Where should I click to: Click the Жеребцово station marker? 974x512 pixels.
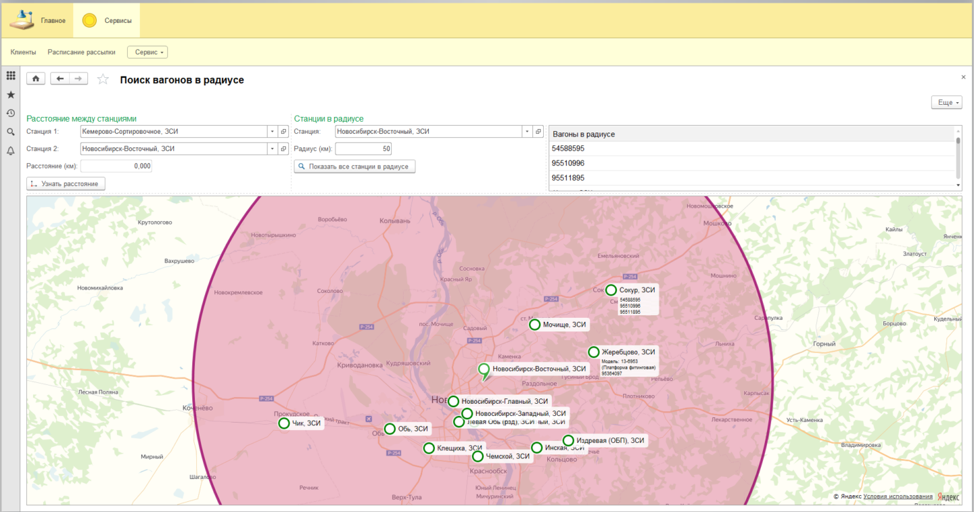coord(593,352)
